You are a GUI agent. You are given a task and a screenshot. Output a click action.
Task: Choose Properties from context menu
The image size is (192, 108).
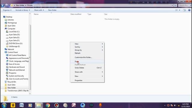87,80
